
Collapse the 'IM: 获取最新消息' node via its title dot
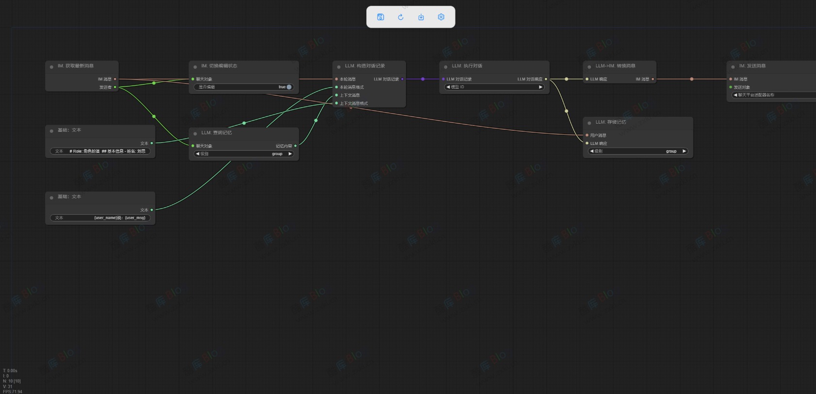click(x=51, y=67)
